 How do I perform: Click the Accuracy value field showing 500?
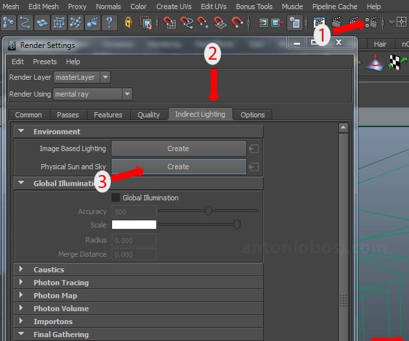(134, 211)
